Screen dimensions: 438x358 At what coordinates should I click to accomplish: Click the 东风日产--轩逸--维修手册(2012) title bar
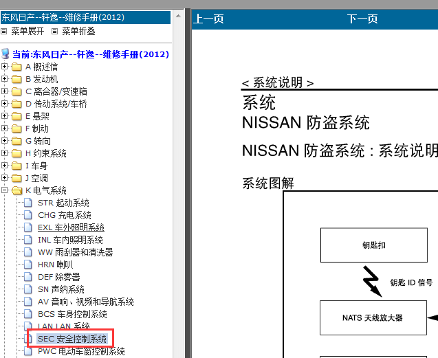(x=85, y=17)
